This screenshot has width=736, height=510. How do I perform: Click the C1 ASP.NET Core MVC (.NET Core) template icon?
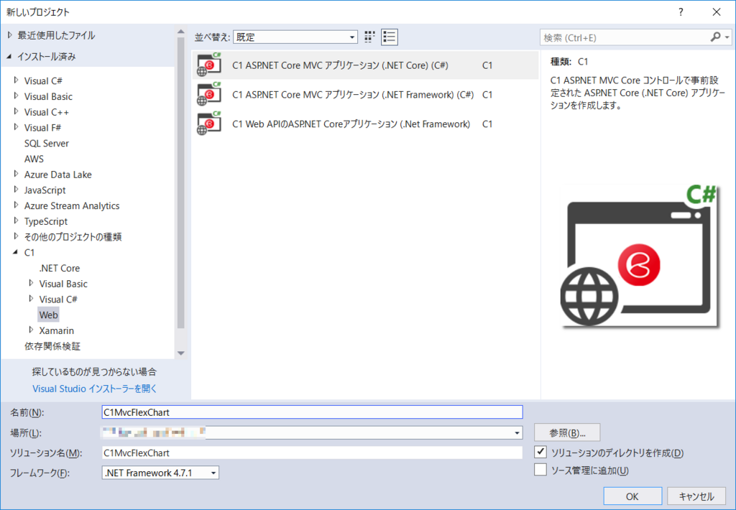click(209, 65)
